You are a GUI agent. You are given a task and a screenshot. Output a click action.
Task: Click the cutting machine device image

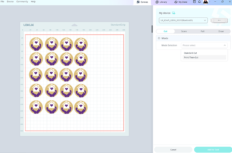click(x=219, y=20)
